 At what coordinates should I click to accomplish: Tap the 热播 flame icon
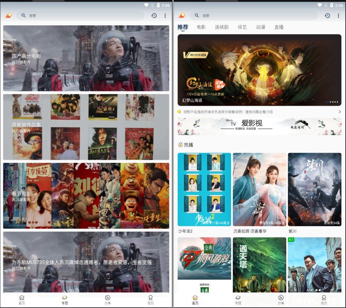click(180, 145)
